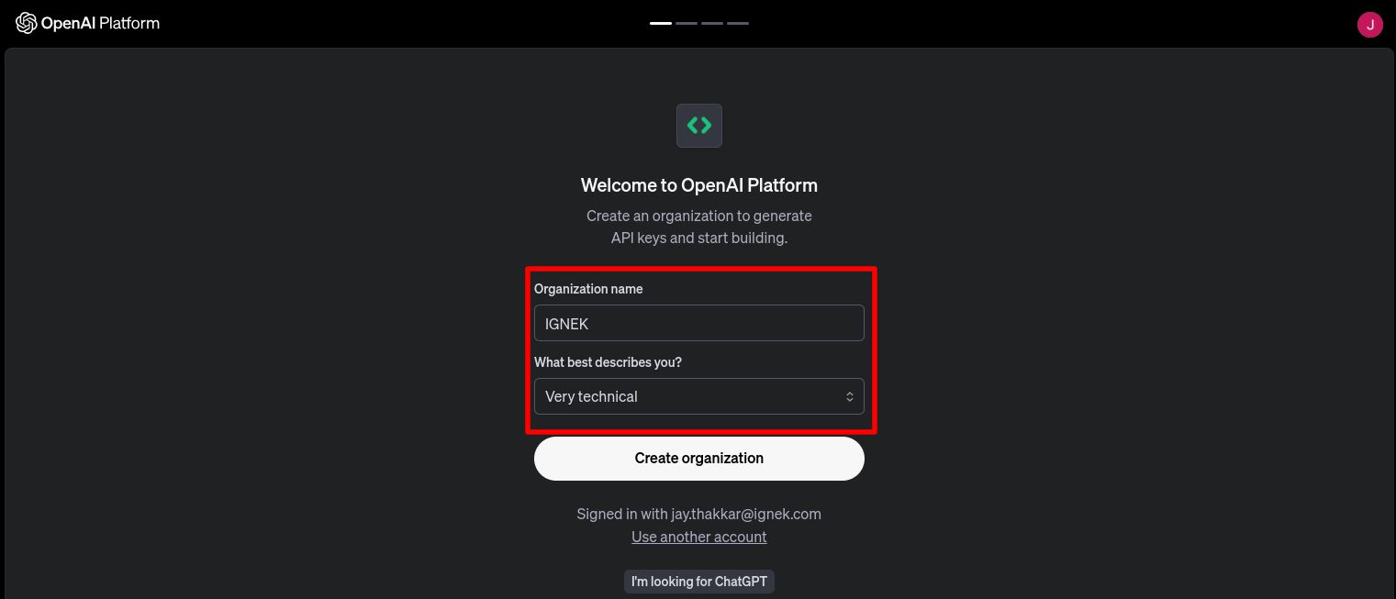Click the green code brackets icon
1396x599 pixels.
tap(699, 125)
